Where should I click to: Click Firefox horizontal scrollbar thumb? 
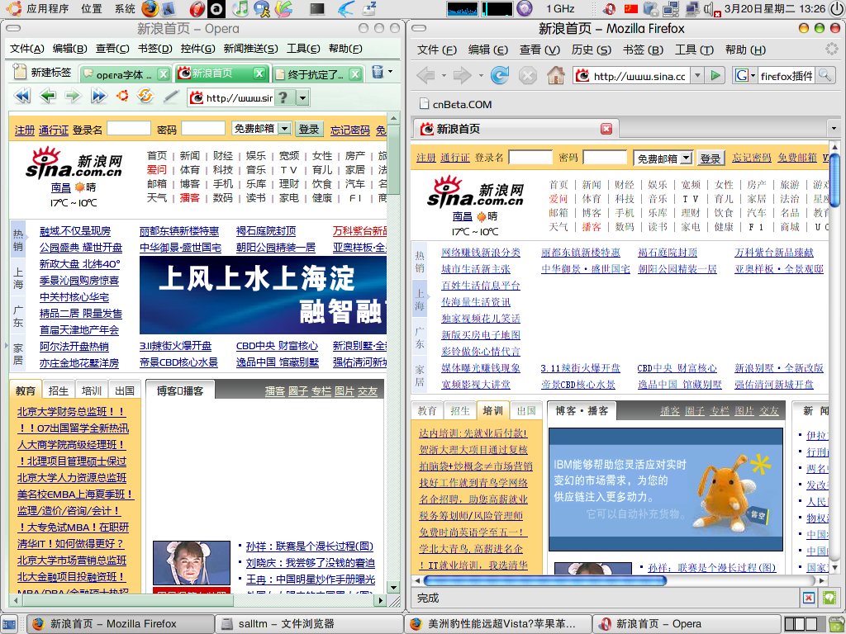pos(545,580)
